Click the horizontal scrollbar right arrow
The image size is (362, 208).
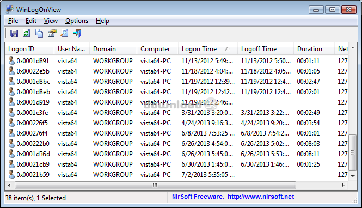point(343,185)
